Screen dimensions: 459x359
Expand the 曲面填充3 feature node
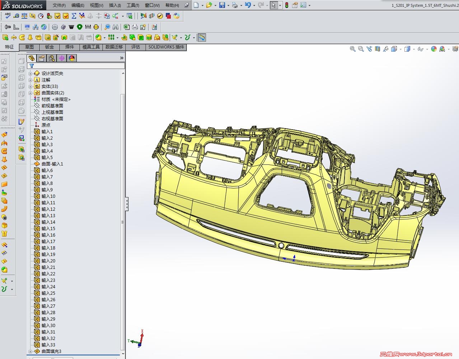pos(31,351)
